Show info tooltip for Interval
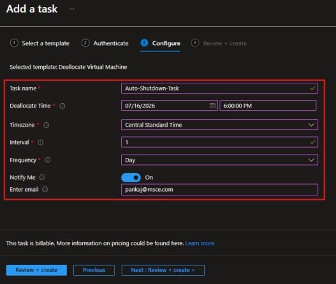Screen dimensions: 336x284 [40, 143]
